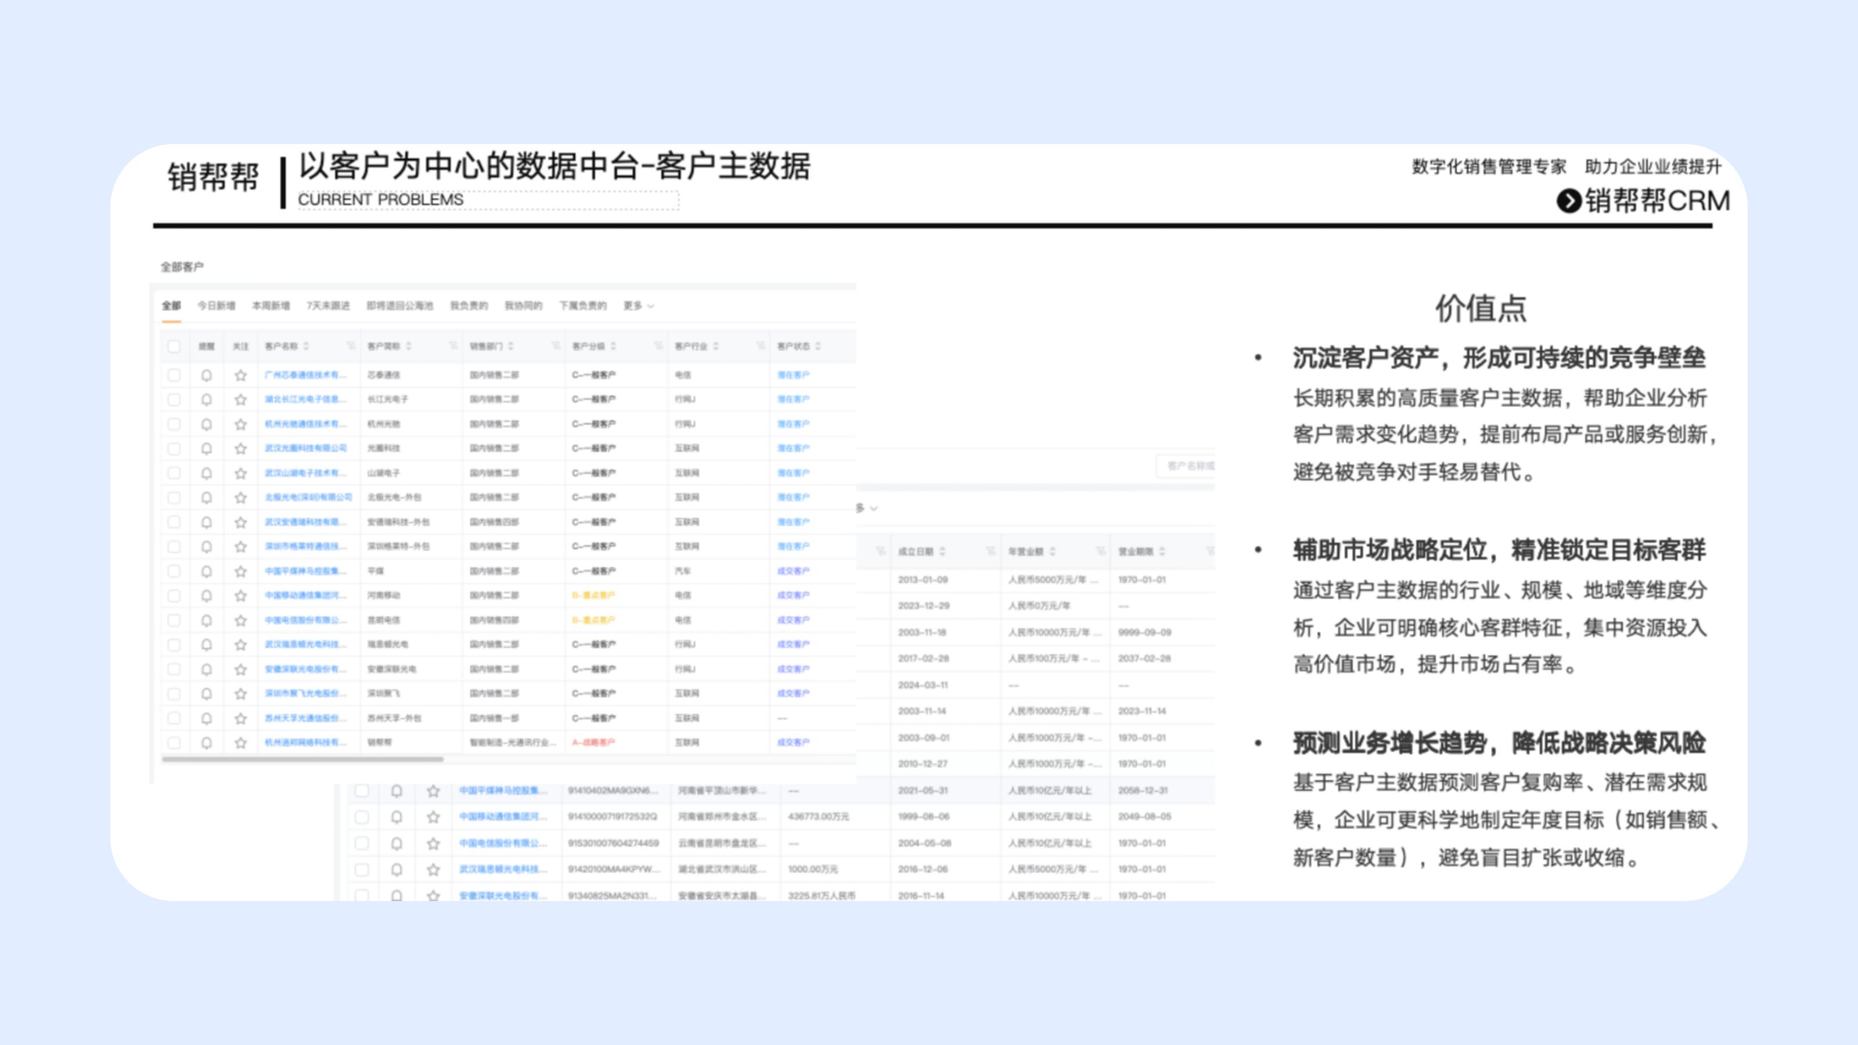This screenshot has height=1045, width=1858.
Task: Set a reminder on 北极光电-外包 row bell
Action: click(x=206, y=498)
